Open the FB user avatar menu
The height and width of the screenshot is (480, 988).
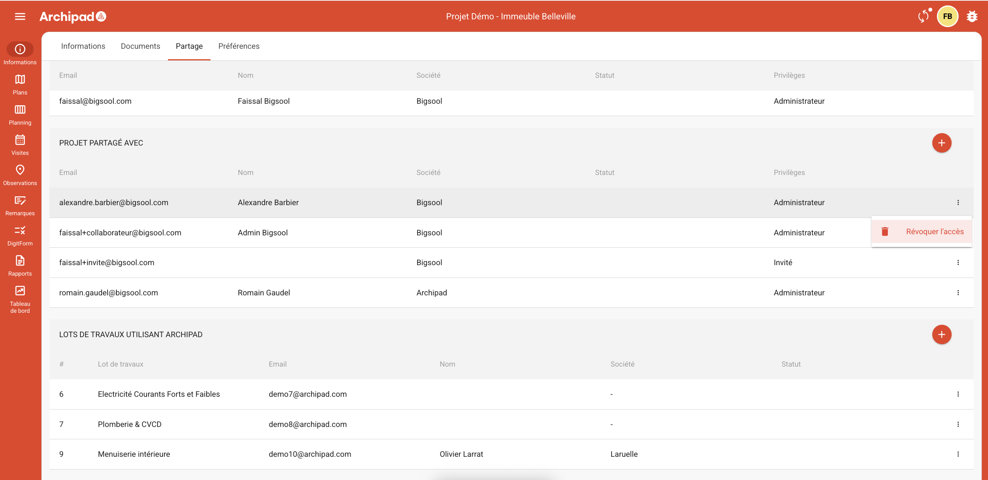[x=947, y=16]
